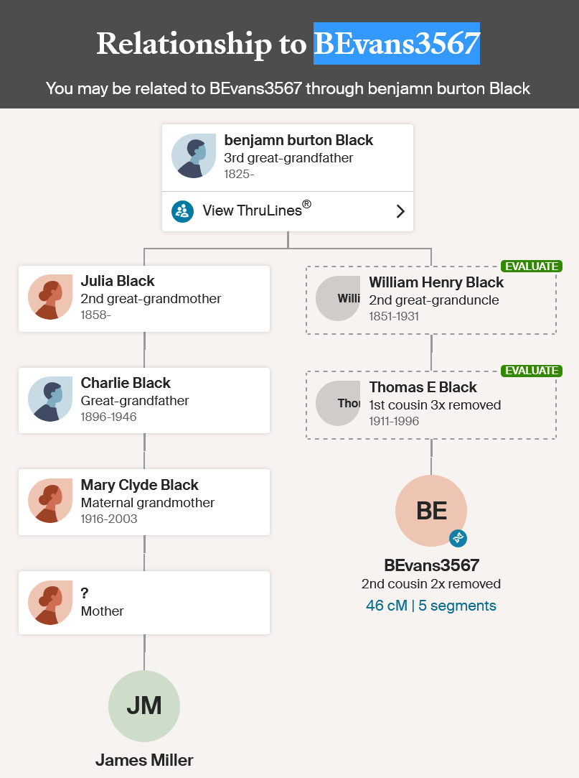The image size is (579, 778).
Task: Click benjamn burton Black's avatar icon
Action: pos(194,156)
